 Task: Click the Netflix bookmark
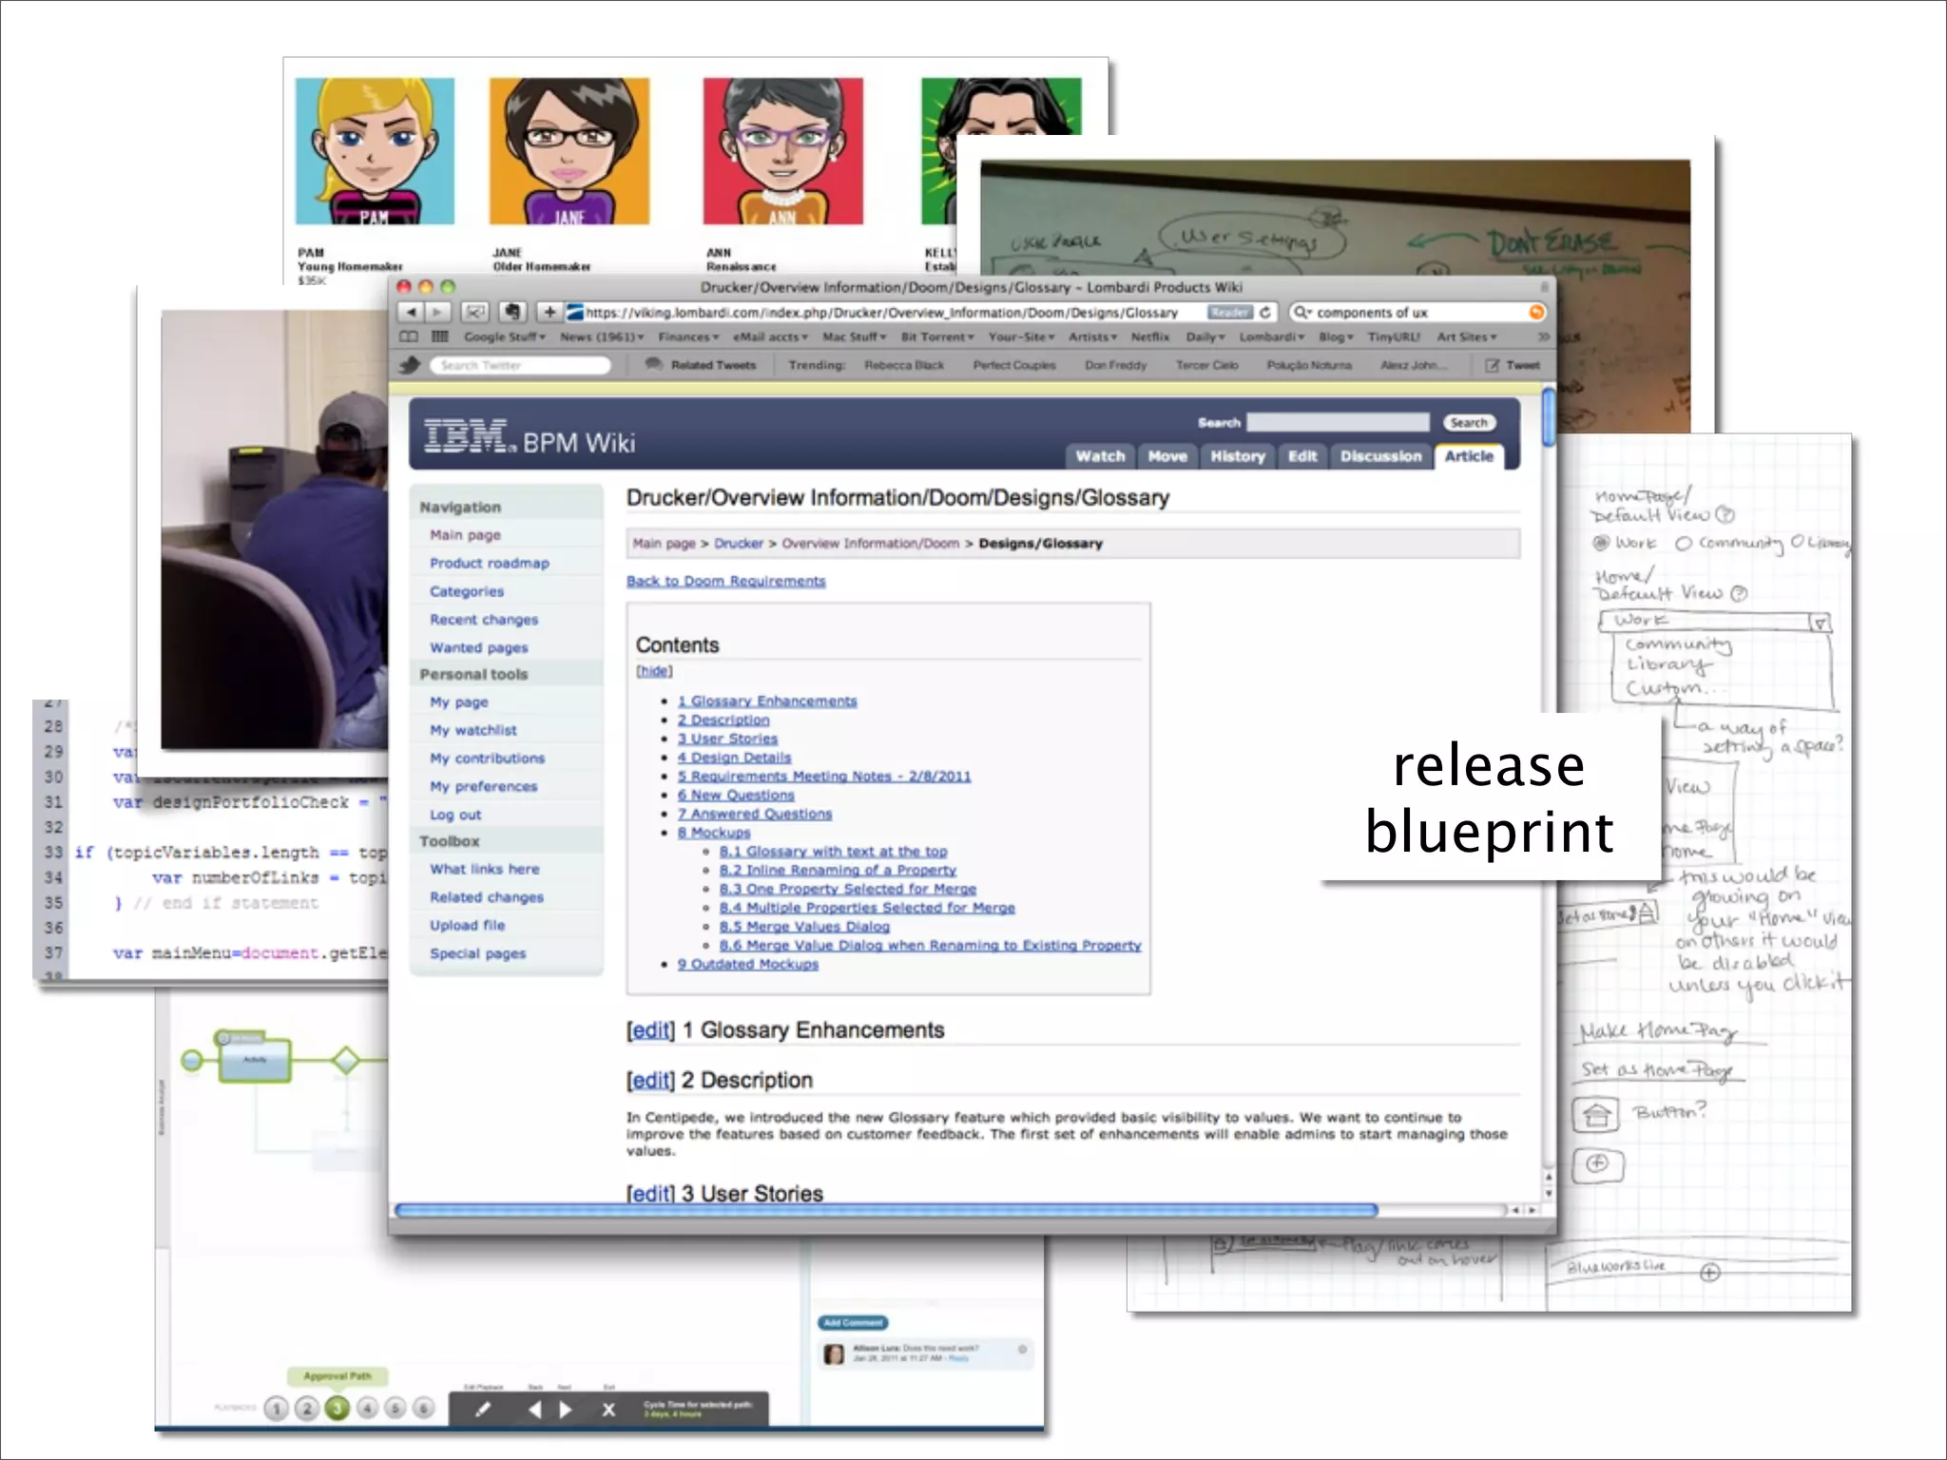1149,336
